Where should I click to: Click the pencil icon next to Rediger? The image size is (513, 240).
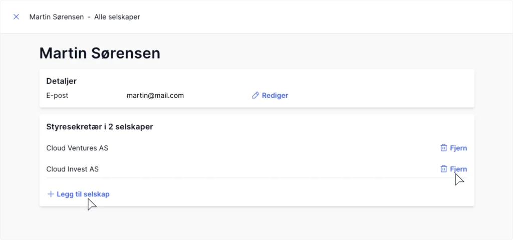click(255, 95)
